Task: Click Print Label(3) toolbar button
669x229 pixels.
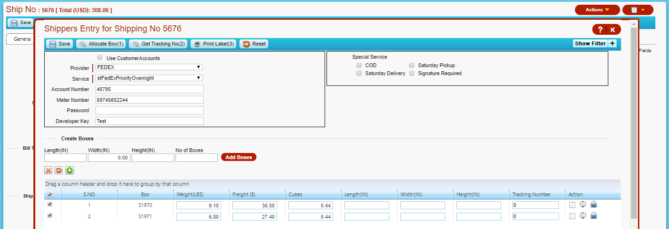Action: click(x=213, y=44)
